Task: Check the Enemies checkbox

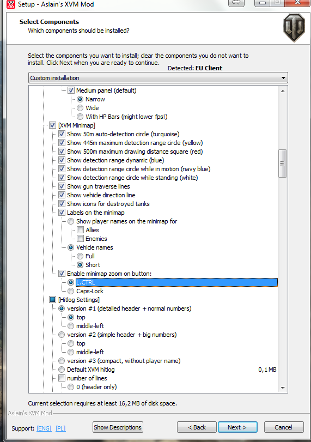Action: click(x=80, y=239)
